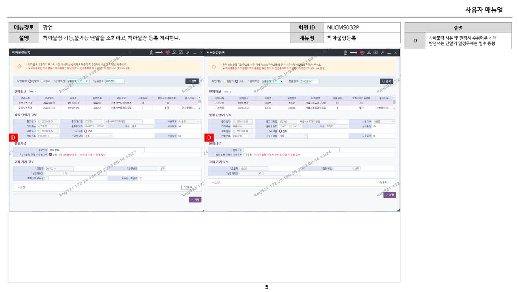The height and width of the screenshot is (292, 519).
Task: Click the network hierarchy icon in the left window title bar
Action: (x=174, y=53)
